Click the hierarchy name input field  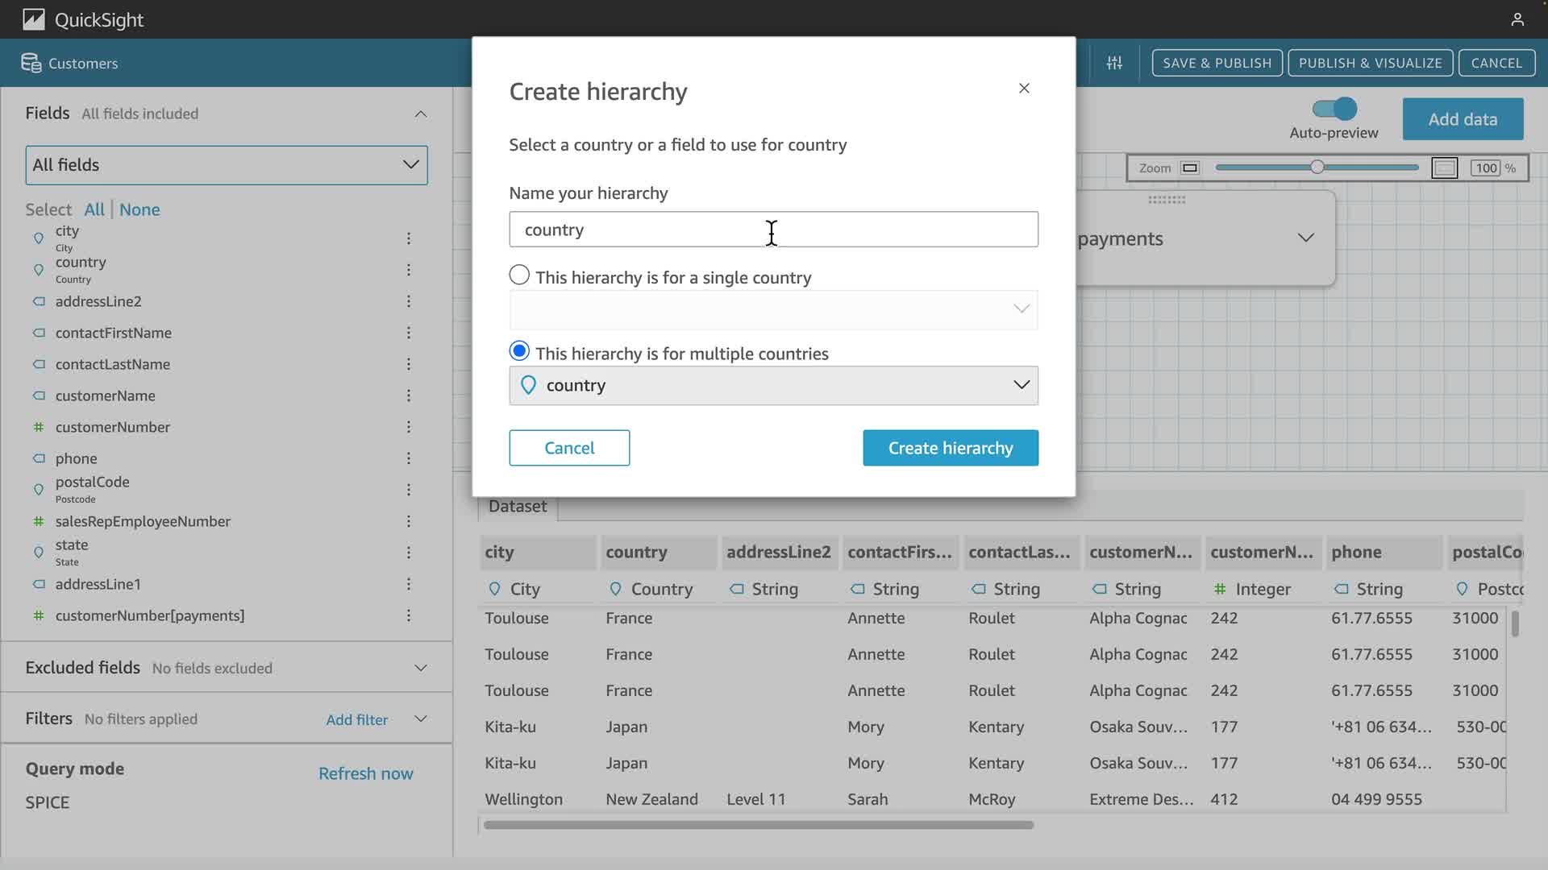[x=773, y=230]
